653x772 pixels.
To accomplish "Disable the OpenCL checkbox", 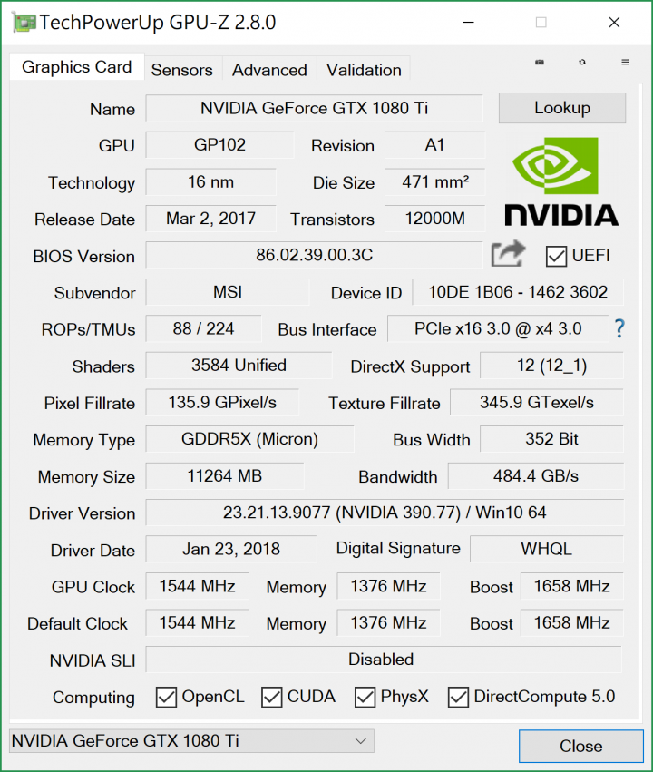I will tap(166, 697).
